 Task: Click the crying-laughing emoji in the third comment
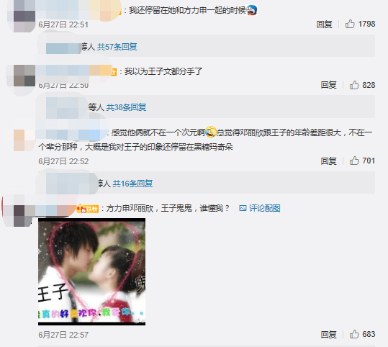pos(211,132)
